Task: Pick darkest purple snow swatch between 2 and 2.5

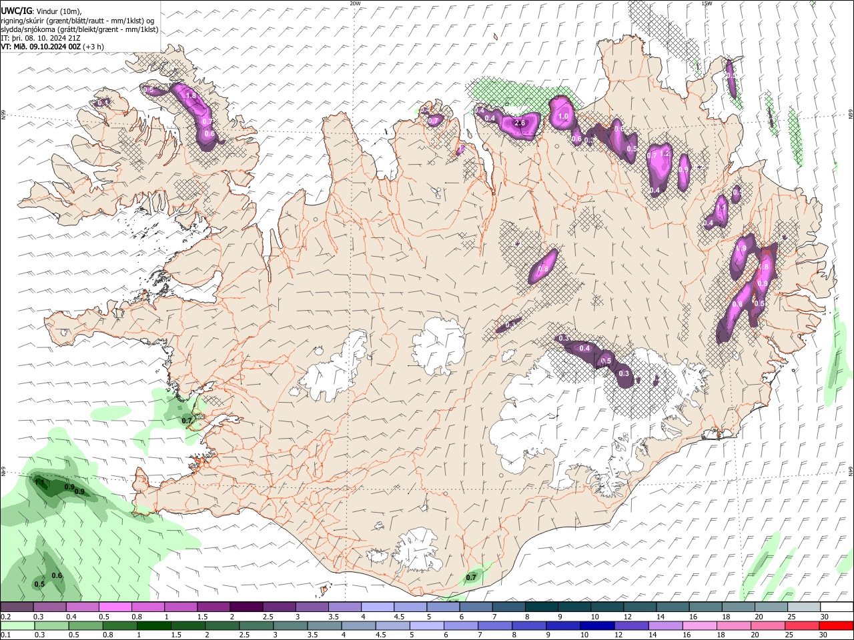Action: [x=246, y=607]
